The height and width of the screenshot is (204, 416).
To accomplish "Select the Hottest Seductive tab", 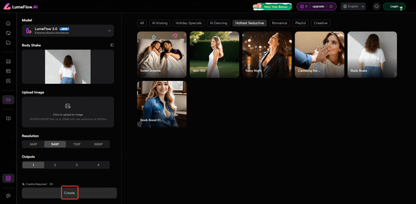I will pos(250,23).
